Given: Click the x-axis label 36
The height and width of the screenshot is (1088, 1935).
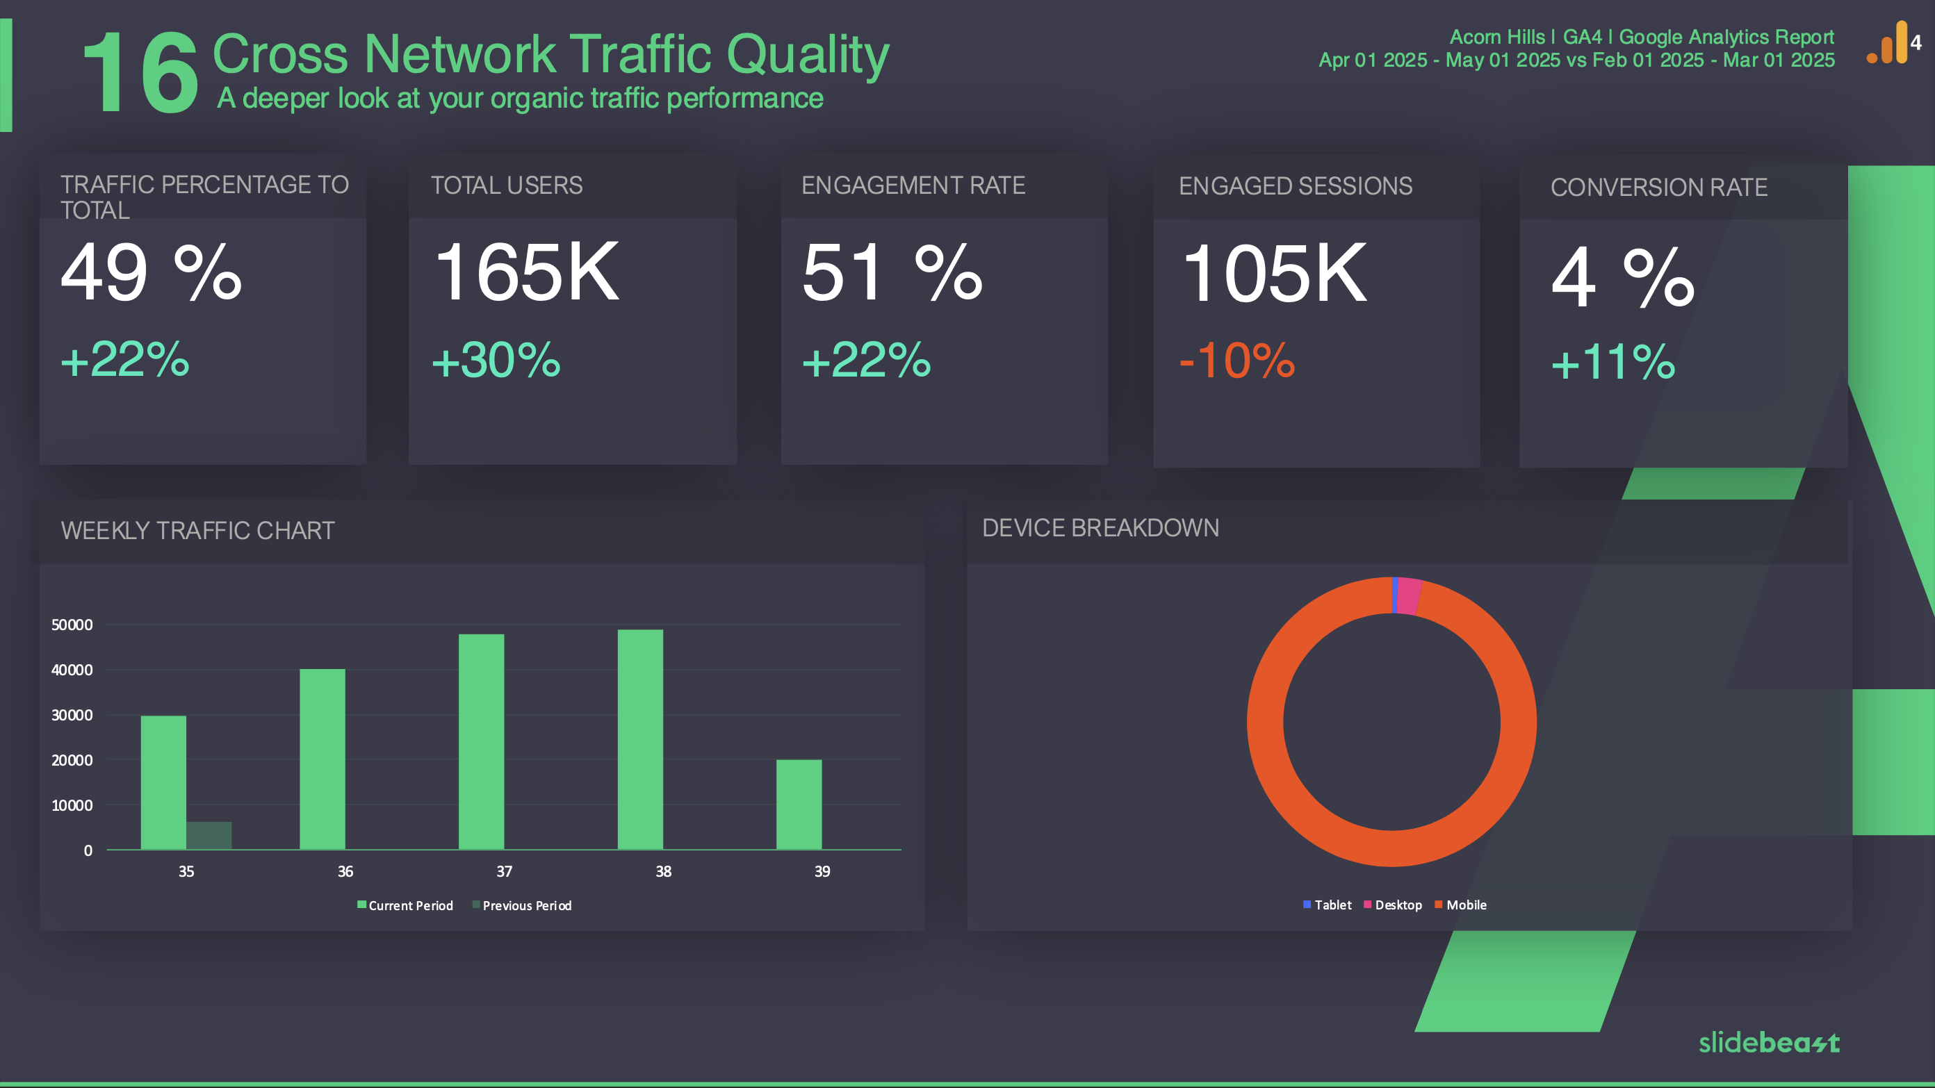Looking at the screenshot, I should (x=345, y=871).
